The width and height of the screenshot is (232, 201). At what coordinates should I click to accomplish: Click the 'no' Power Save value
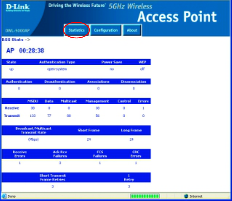click(x=112, y=69)
